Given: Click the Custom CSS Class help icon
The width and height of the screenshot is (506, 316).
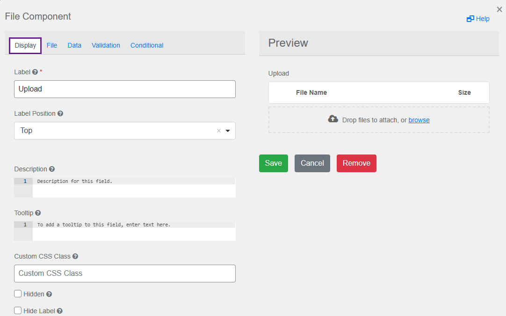Looking at the screenshot, I should tap(75, 256).
